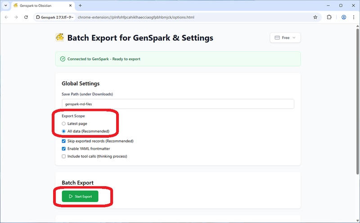
Task: Open Chrome three-dot menu
Action: click(x=354, y=17)
